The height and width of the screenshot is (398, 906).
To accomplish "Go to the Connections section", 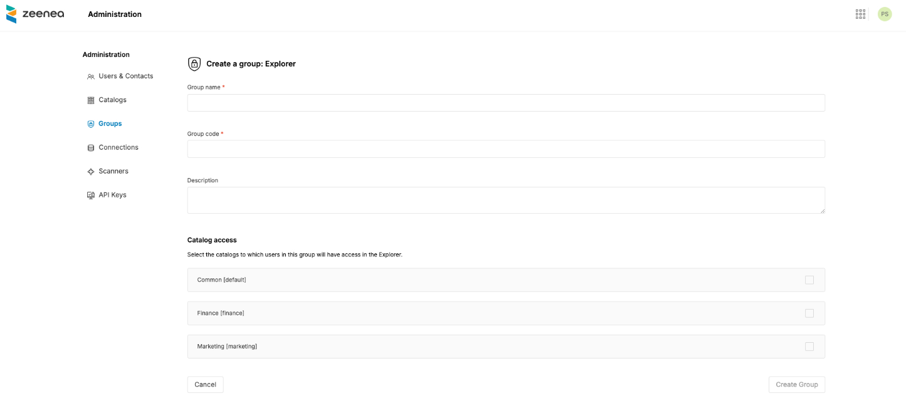I will tap(118, 148).
